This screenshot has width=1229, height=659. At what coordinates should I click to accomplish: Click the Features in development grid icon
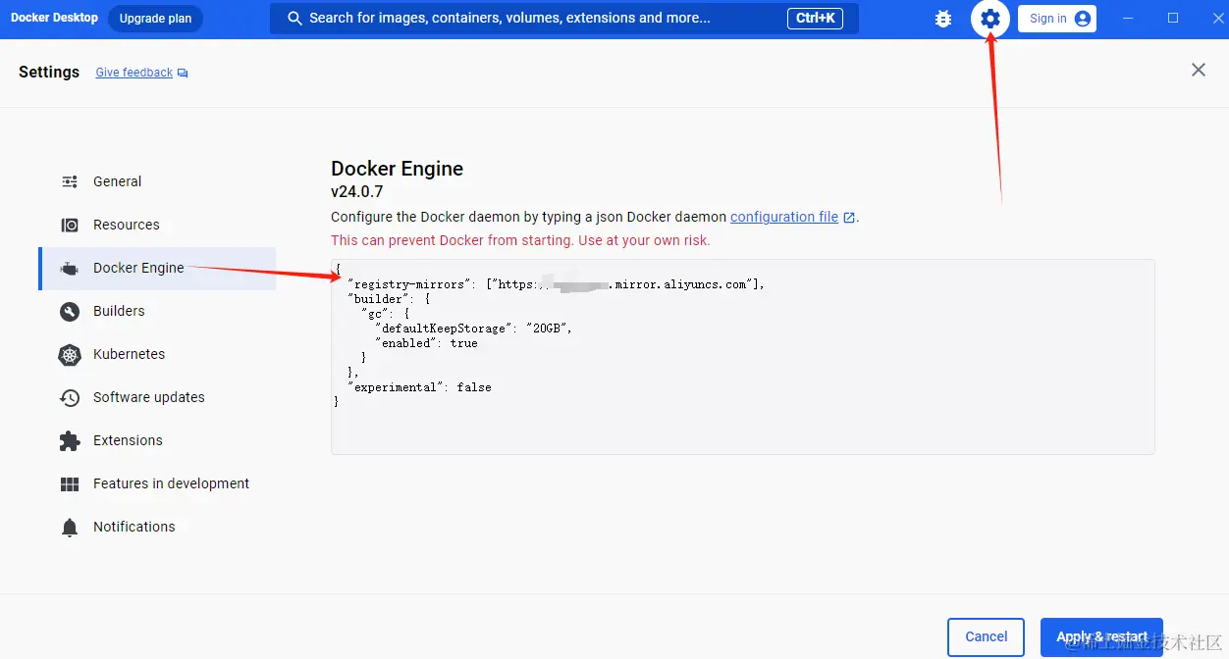coord(70,483)
